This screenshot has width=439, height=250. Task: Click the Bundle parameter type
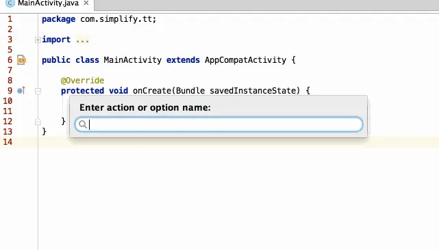pos(190,91)
